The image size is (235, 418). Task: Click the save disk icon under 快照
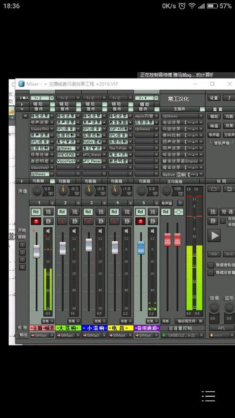(x=229, y=189)
